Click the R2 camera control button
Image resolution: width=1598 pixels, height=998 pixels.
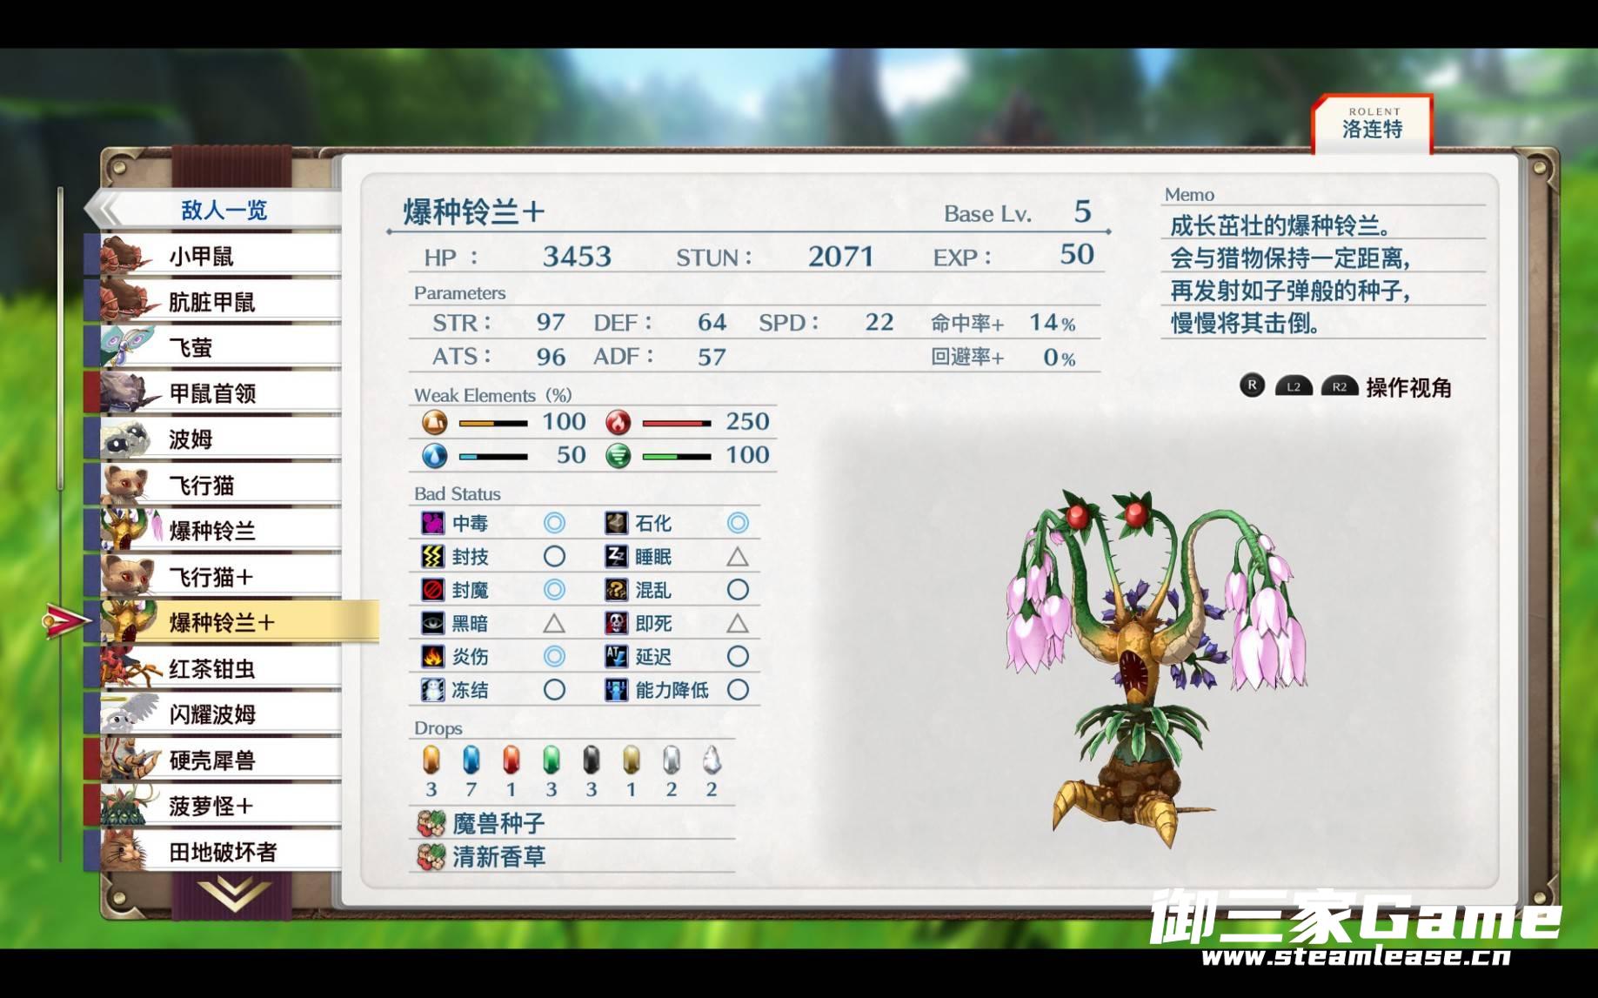click(x=1339, y=387)
